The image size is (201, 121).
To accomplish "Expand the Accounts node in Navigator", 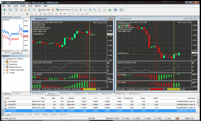I will coord(4,62).
